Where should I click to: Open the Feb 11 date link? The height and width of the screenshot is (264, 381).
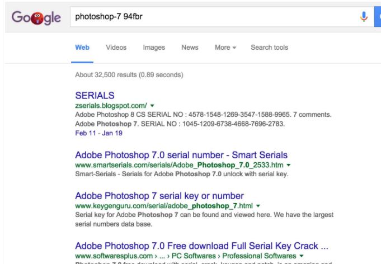point(85,133)
